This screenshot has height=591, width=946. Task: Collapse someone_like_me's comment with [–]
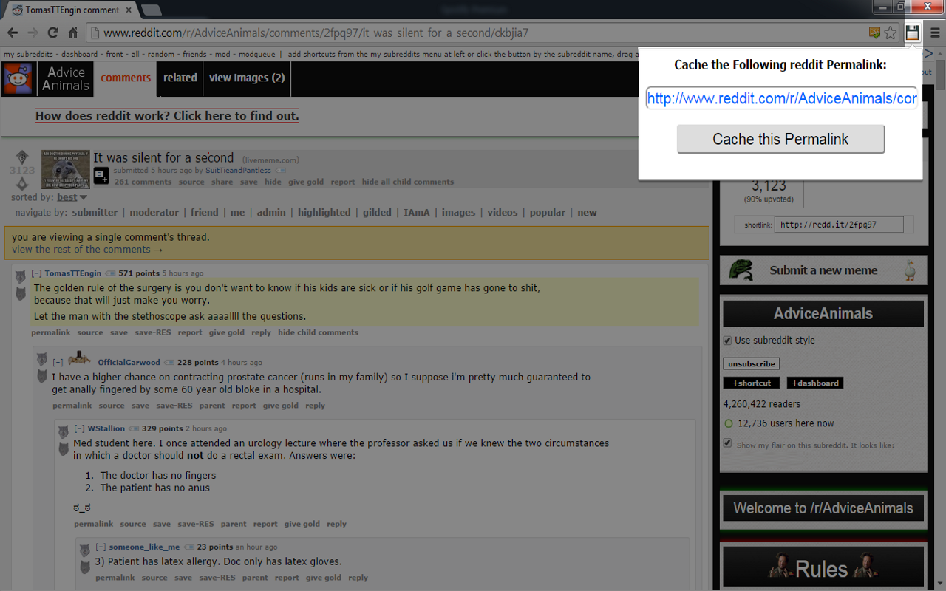pyautogui.click(x=101, y=547)
